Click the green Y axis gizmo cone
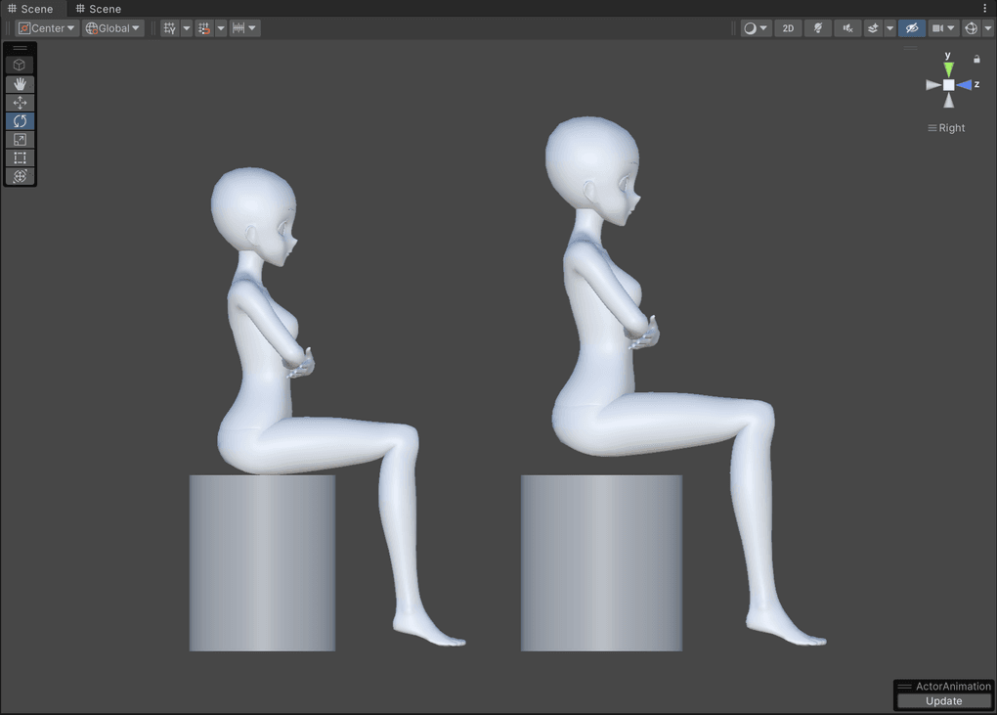Image resolution: width=997 pixels, height=715 pixels. click(x=948, y=69)
